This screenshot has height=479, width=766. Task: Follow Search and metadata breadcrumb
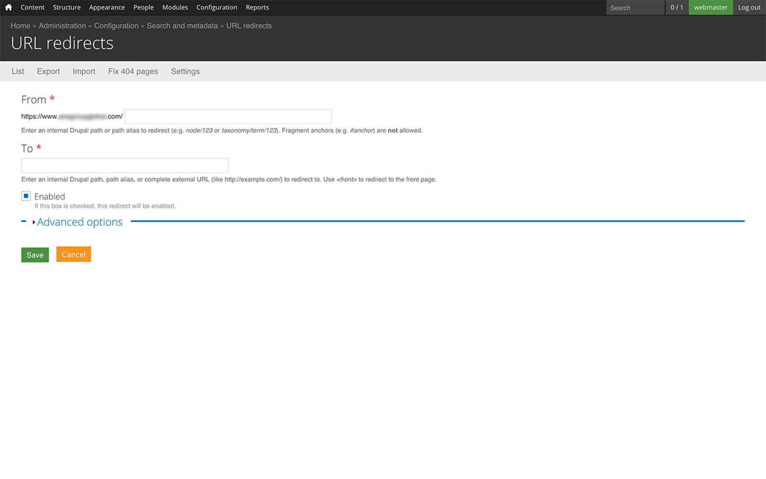(x=182, y=26)
